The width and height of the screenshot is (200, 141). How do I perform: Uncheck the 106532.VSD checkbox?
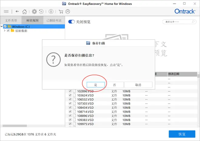(x=70, y=99)
